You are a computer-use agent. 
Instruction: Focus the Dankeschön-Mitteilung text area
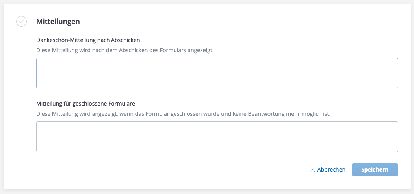click(x=217, y=73)
